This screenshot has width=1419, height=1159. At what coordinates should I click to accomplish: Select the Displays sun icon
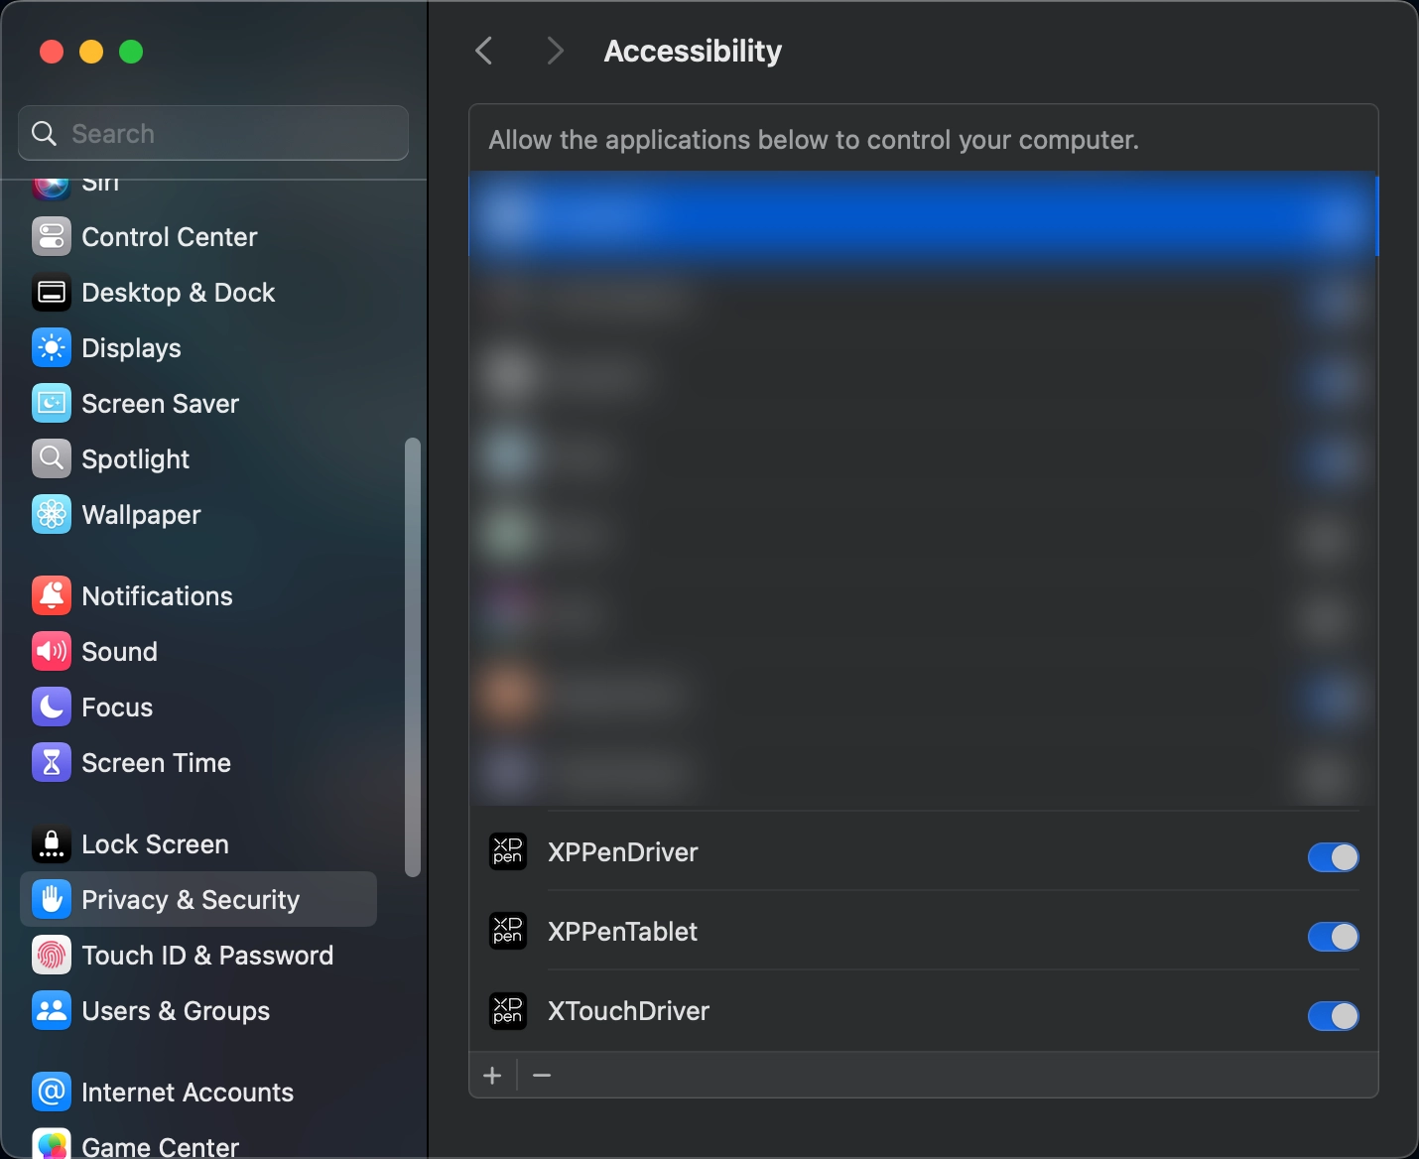pyautogui.click(x=52, y=348)
